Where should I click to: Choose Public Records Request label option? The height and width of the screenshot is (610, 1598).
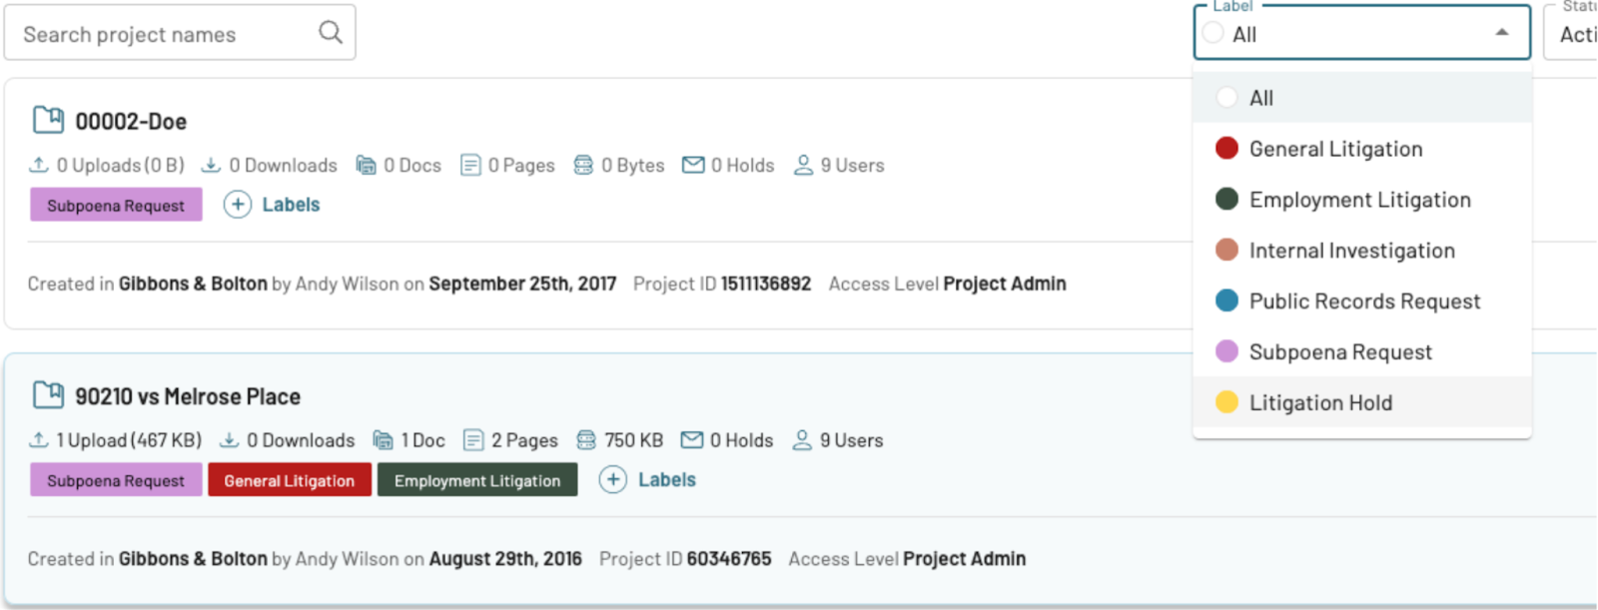click(1362, 302)
